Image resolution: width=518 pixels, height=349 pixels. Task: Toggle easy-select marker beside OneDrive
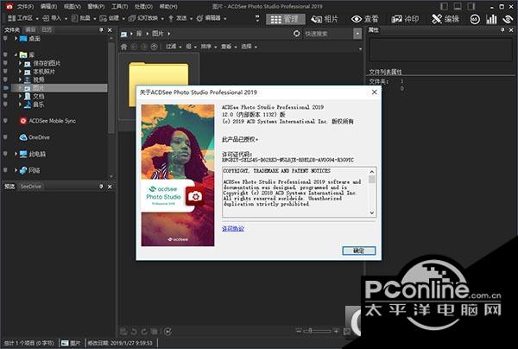(5, 137)
